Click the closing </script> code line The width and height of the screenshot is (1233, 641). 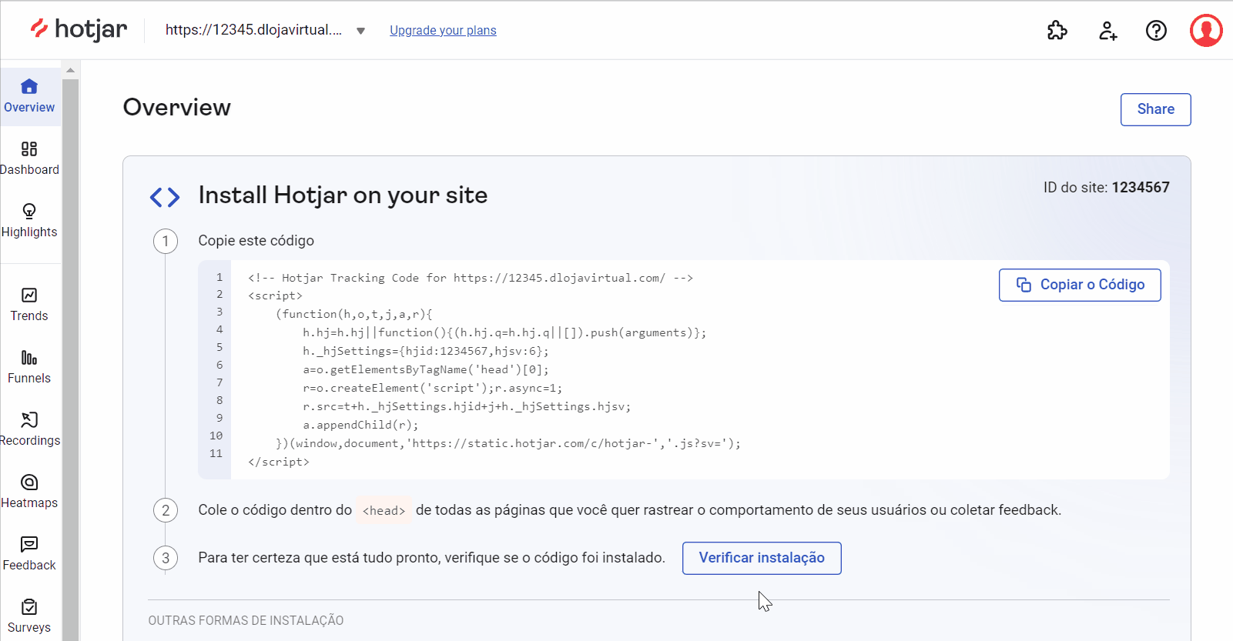click(279, 462)
